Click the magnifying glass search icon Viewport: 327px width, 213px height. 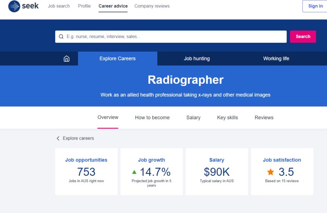(x=61, y=36)
